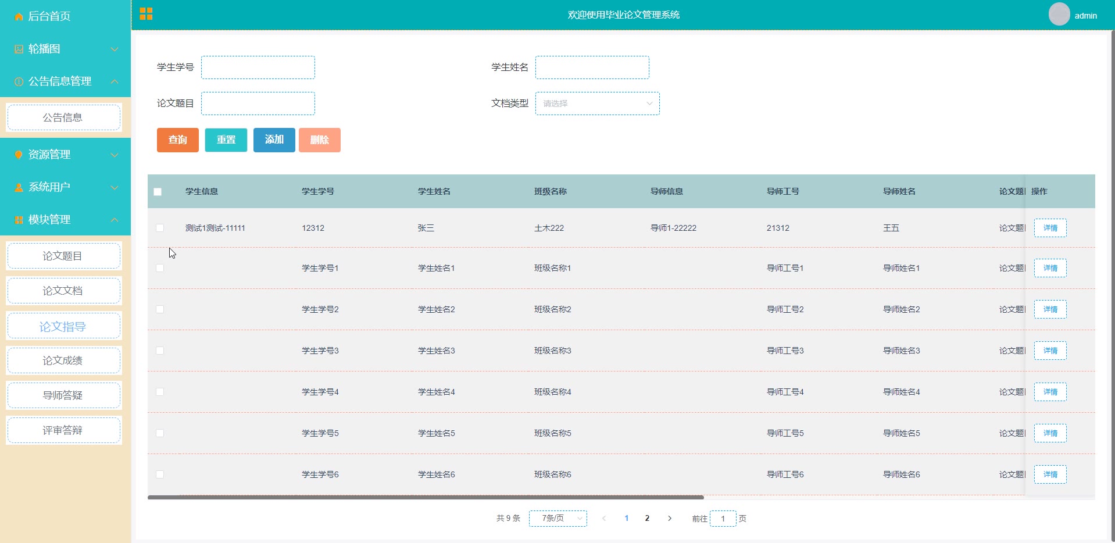1115x543 pixels.
Task: Click the blue 添加 button
Action: pyautogui.click(x=274, y=140)
